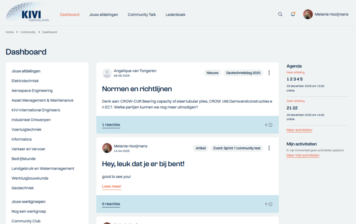356x224 pixels.
Task: Open three-dot menu on Melanie's Artikel post
Action: (269, 148)
